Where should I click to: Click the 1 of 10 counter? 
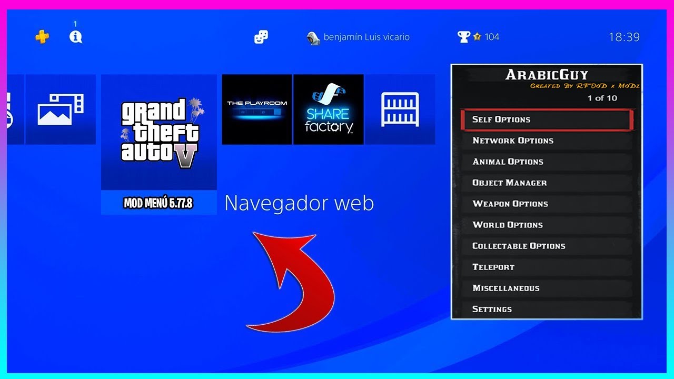point(602,98)
